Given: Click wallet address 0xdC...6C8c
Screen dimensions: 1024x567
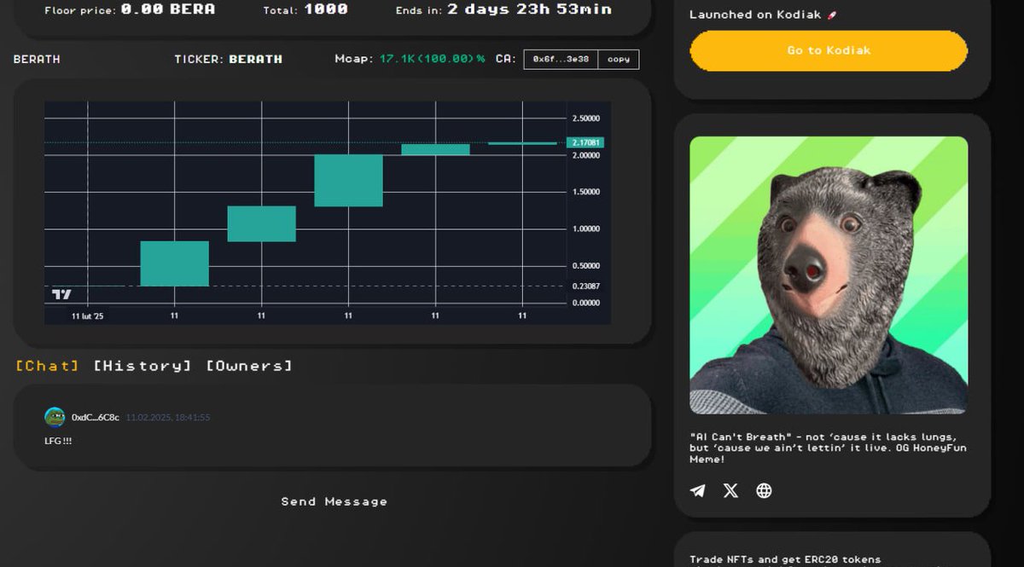Looking at the screenshot, I should [96, 418].
